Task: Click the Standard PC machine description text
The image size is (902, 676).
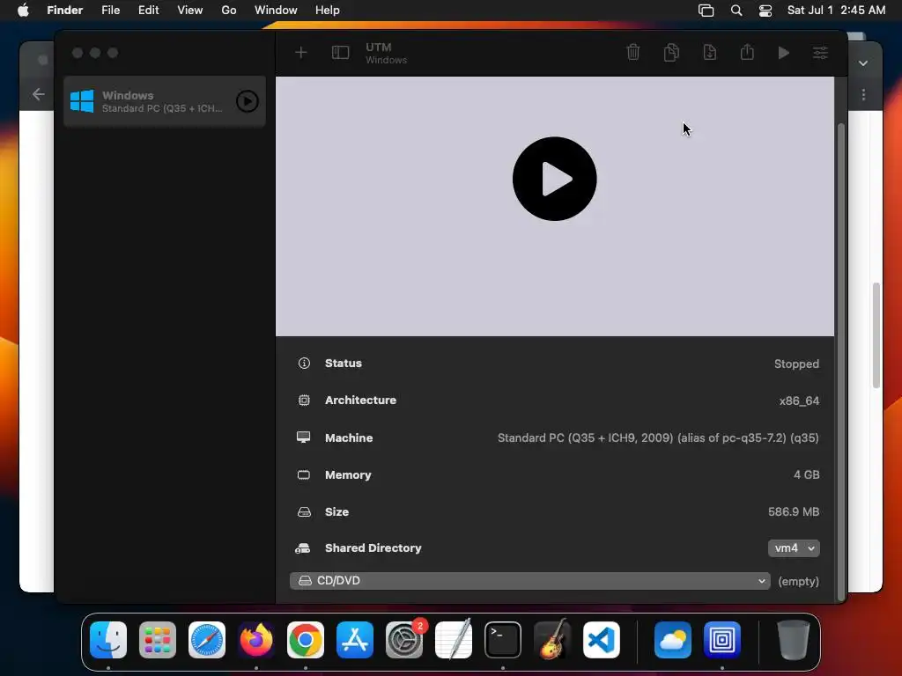Action: click(658, 438)
